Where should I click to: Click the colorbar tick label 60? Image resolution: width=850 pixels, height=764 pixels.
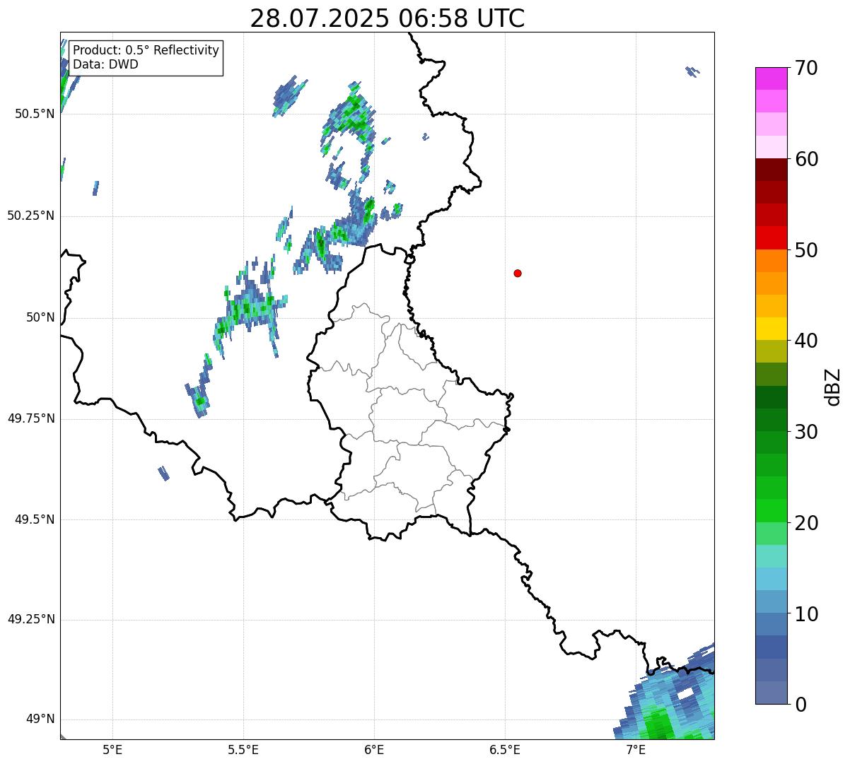[x=805, y=159]
